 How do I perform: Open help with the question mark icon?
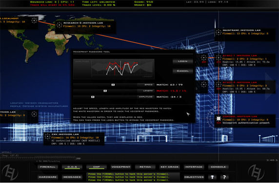click(224, 177)
